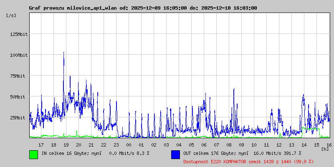Select hour 22 on the time axis
Screen dimensions: 334x167
[x=104, y=144]
